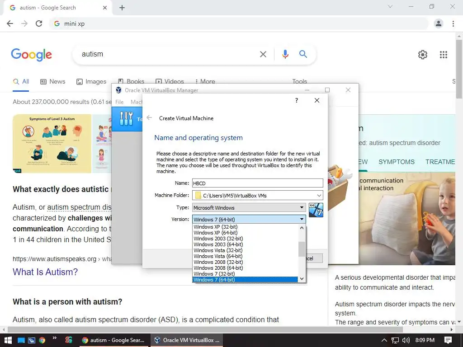Open the Type dropdown showing Microsoft Windows
The image size is (463, 347).
pos(249,207)
